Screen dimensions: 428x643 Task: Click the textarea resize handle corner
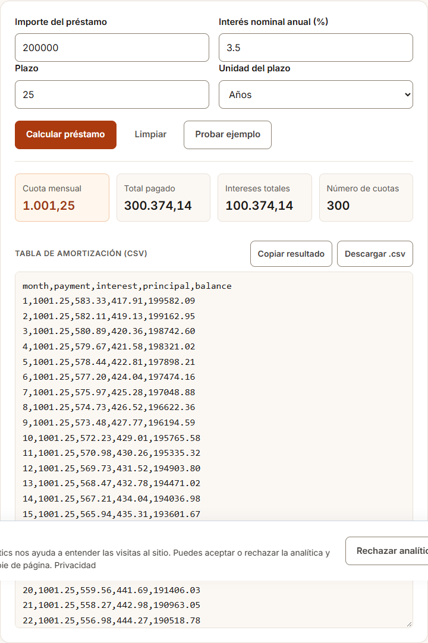[x=409, y=624]
